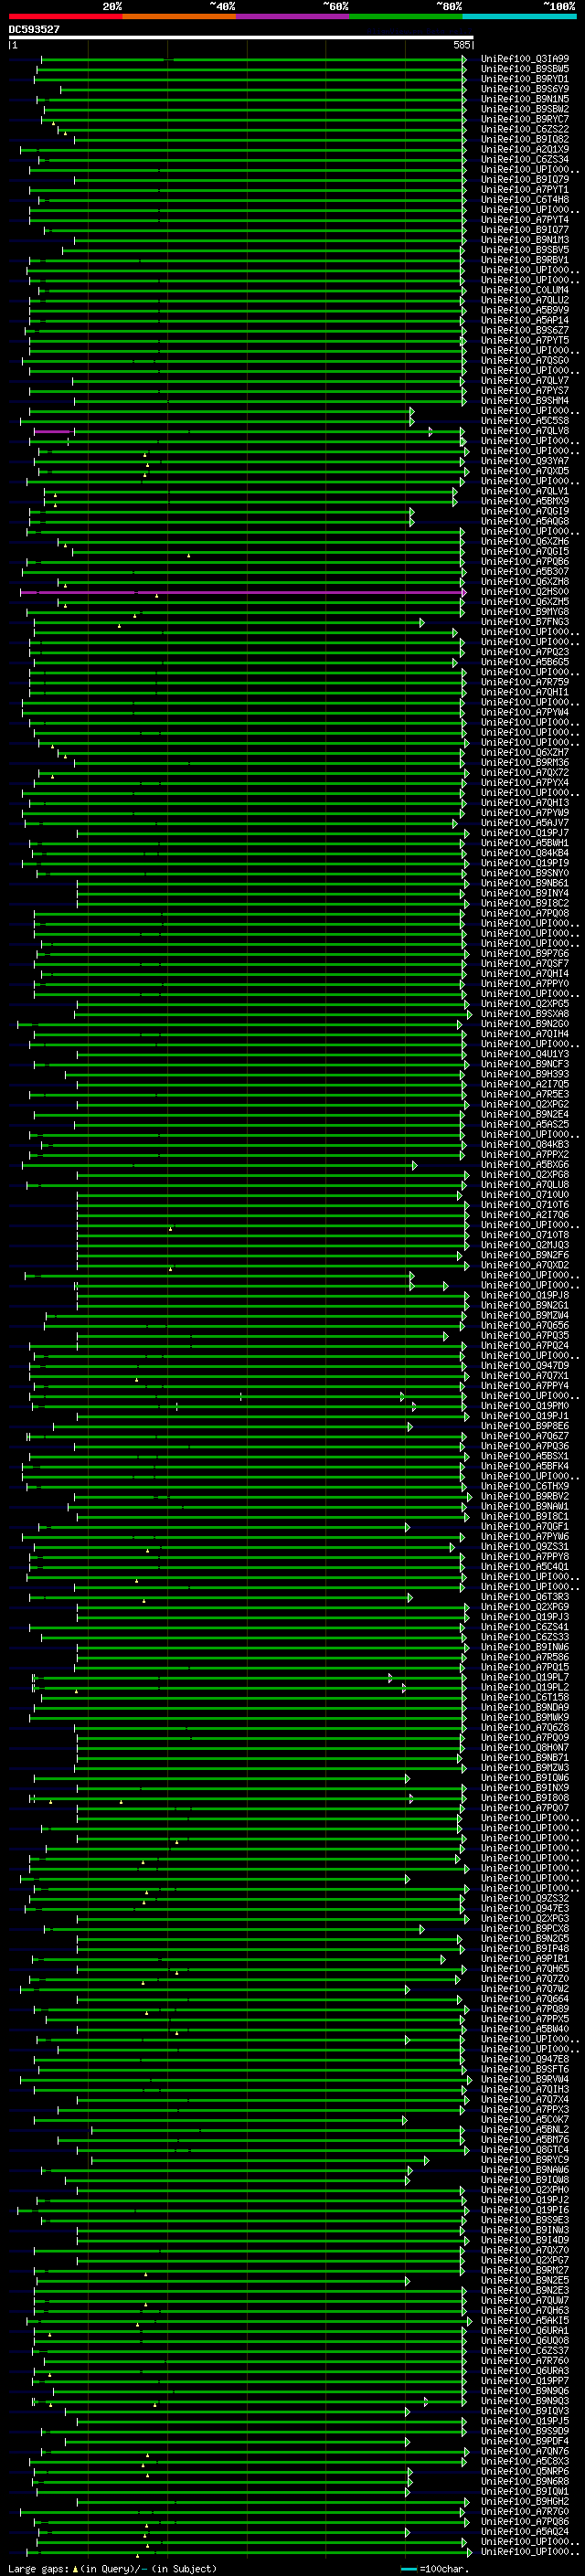Click the orange ~40% identity legend bar
The width and height of the screenshot is (585, 2576).
(179, 16)
